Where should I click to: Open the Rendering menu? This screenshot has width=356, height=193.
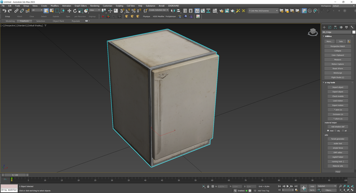[x=95, y=6]
